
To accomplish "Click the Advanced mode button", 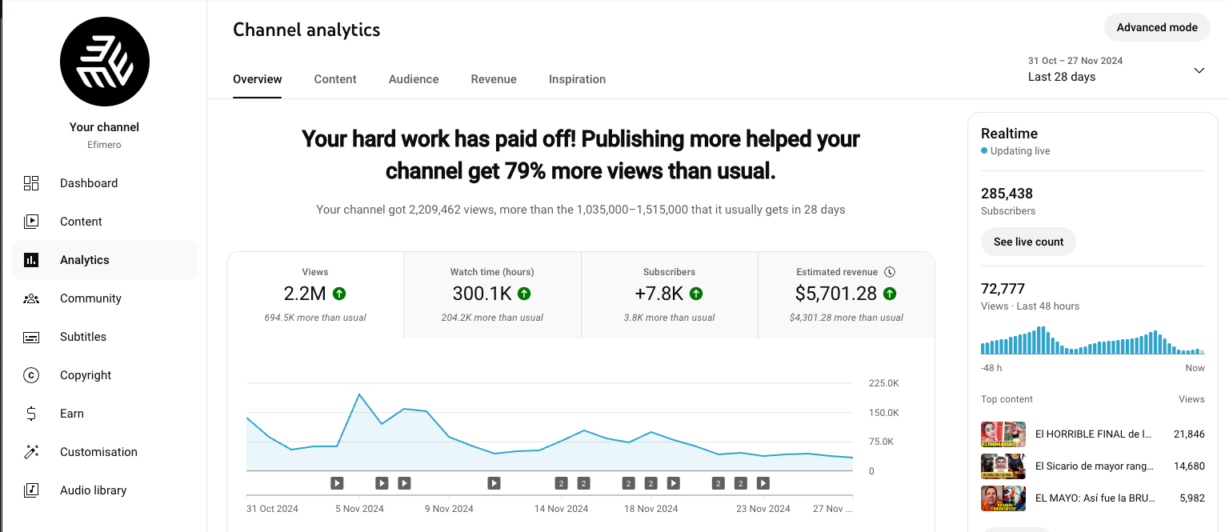I will [1157, 27].
